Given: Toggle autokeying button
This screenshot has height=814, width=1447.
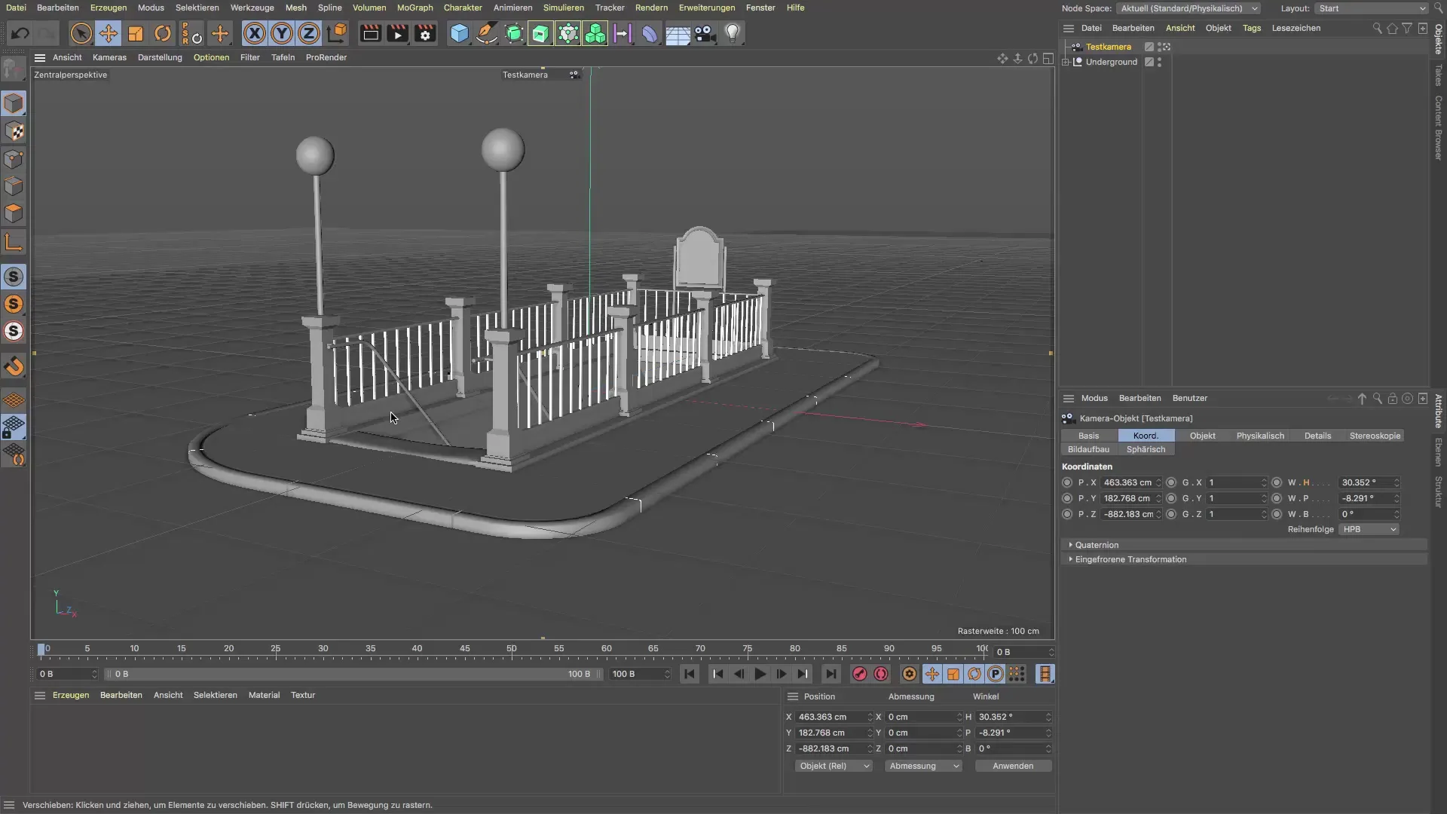Looking at the screenshot, I should (881, 674).
